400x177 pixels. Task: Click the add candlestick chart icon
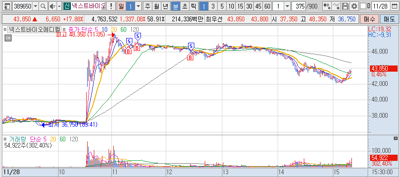[x=327, y=6]
